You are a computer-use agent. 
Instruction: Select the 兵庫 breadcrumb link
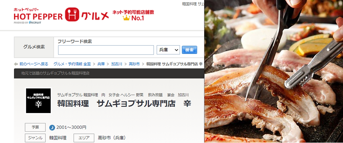point(101,64)
